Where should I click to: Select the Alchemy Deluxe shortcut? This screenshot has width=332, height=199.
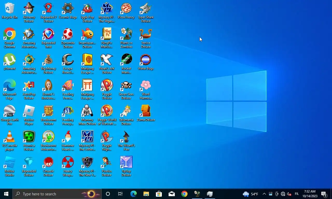pyautogui.click(x=29, y=12)
